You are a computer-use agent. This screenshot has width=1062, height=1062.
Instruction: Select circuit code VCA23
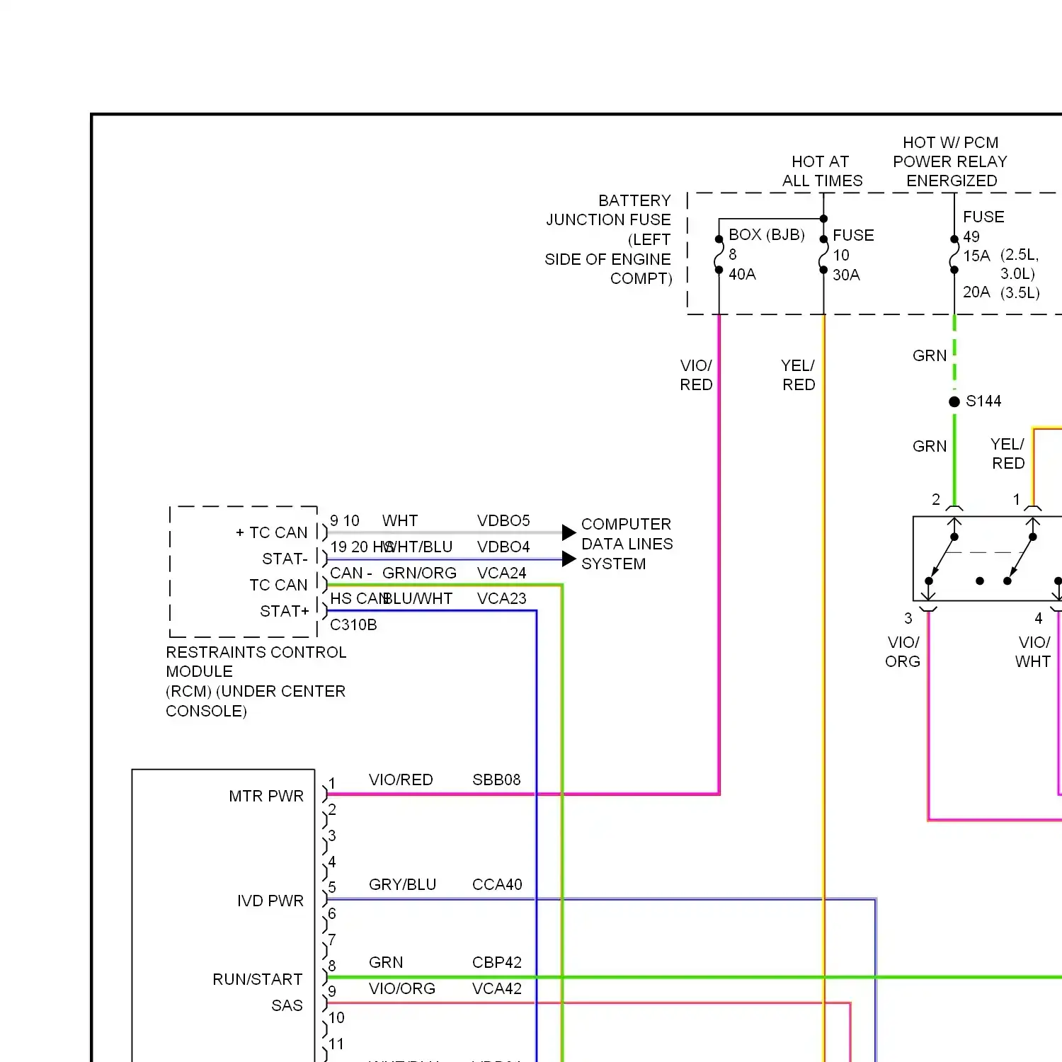[501, 598]
